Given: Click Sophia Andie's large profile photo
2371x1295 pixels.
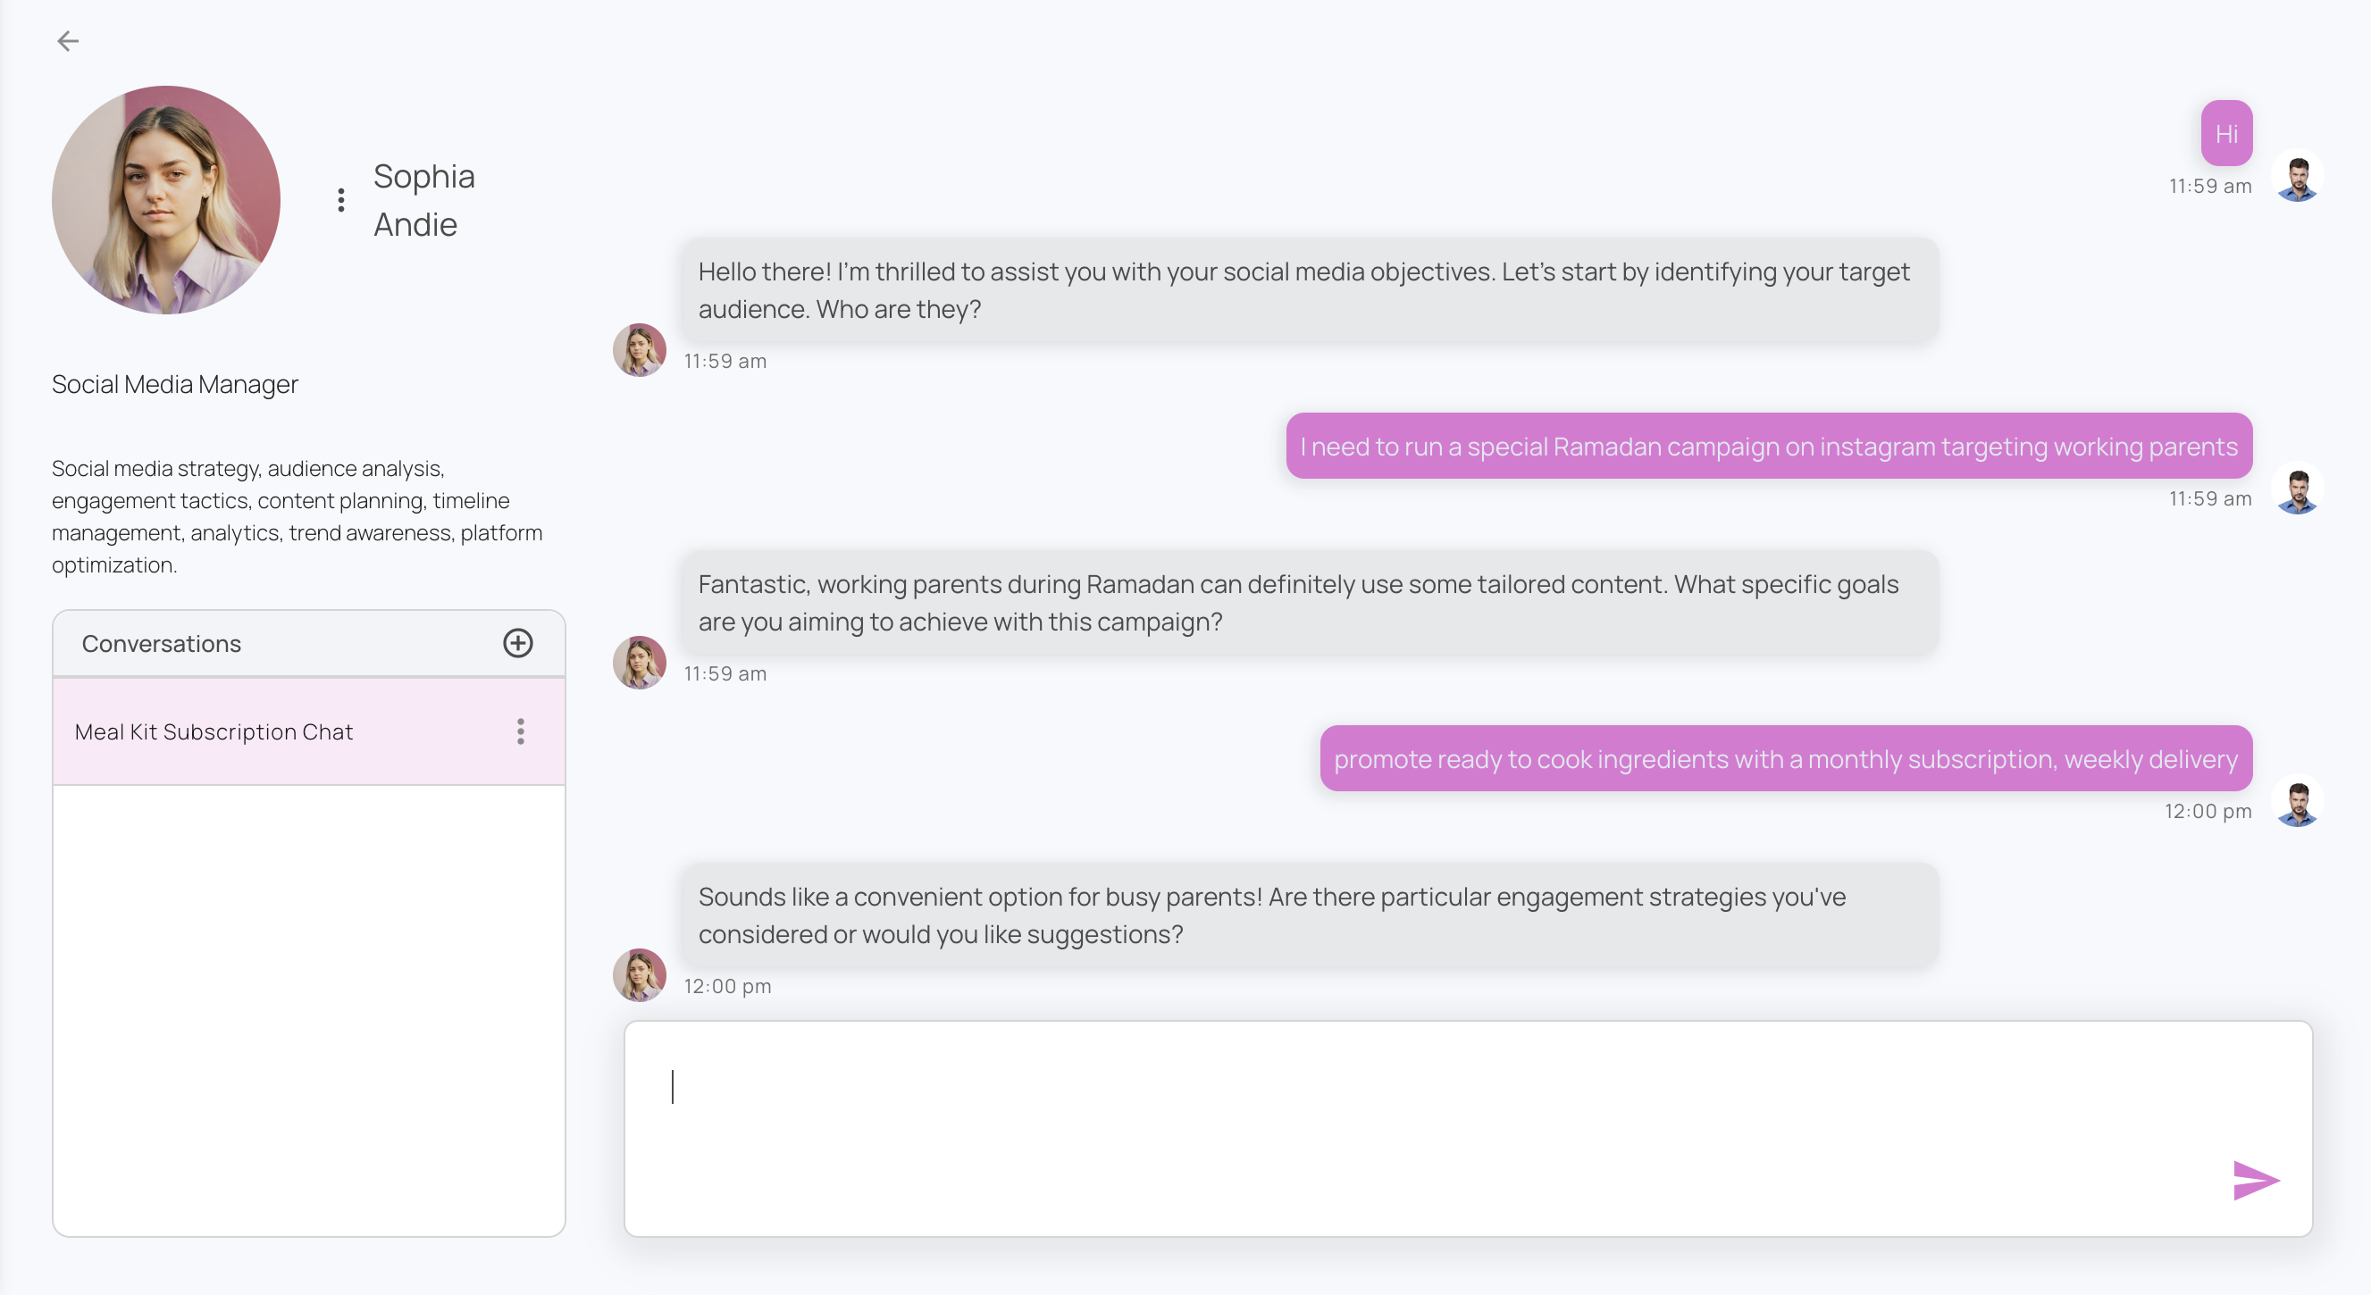Looking at the screenshot, I should (x=166, y=200).
